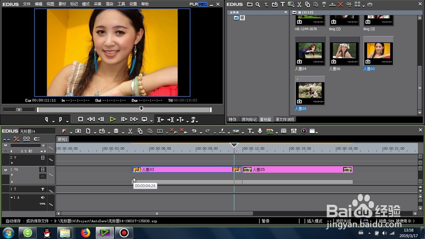Toggle video mute on 1 VA track
This screenshot has width=425, height=239.
click(x=42, y=170)
